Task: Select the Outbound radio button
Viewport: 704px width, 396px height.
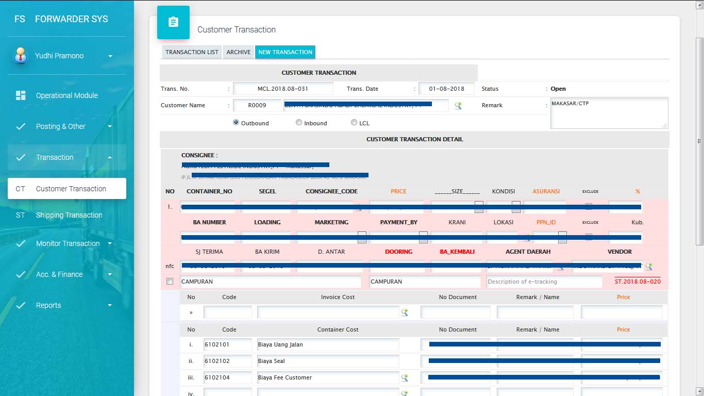Action: (236, 123)
